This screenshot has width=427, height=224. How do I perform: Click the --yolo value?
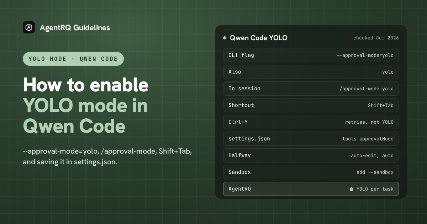point(385,72)
